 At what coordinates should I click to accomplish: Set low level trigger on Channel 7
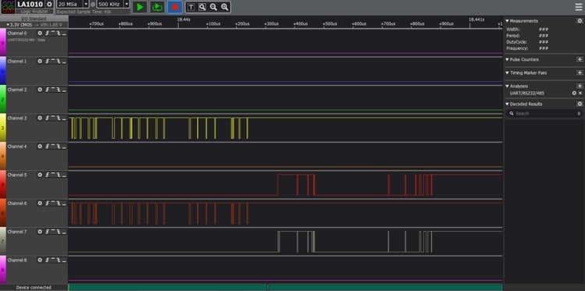coord(64,232)
